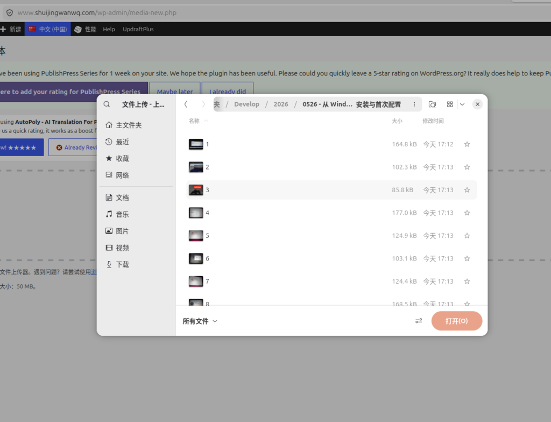Open 主文件夹 home folder in sidebar
This screenshot has height=422, width=551.
pyautogui.click(x=136, y=125)
